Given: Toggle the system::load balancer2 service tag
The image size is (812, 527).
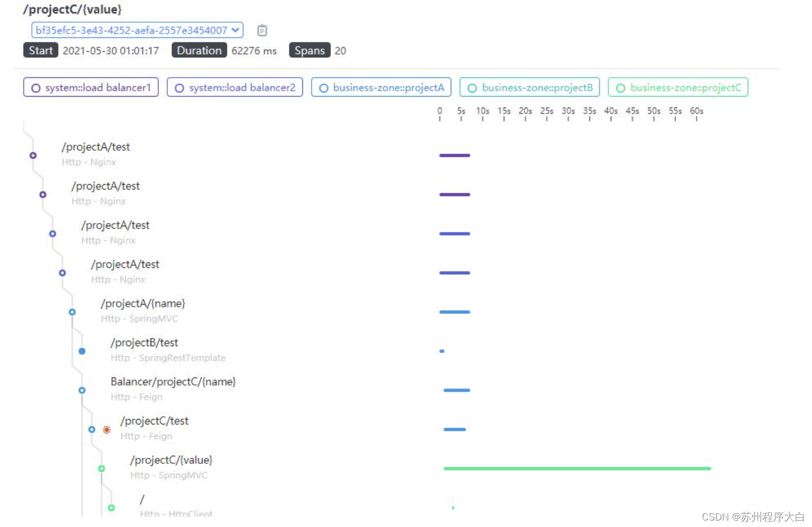Looking at the screenshot, I should click(x=235, y=87).
